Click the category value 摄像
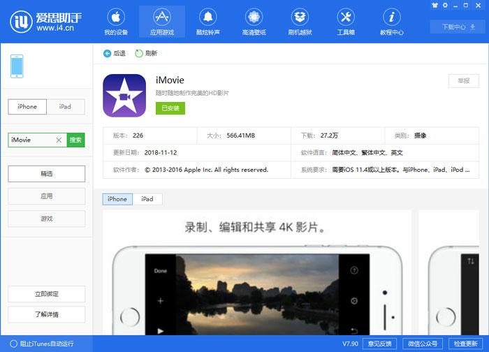This screenshot has width=489, height=352. point(420,135)
